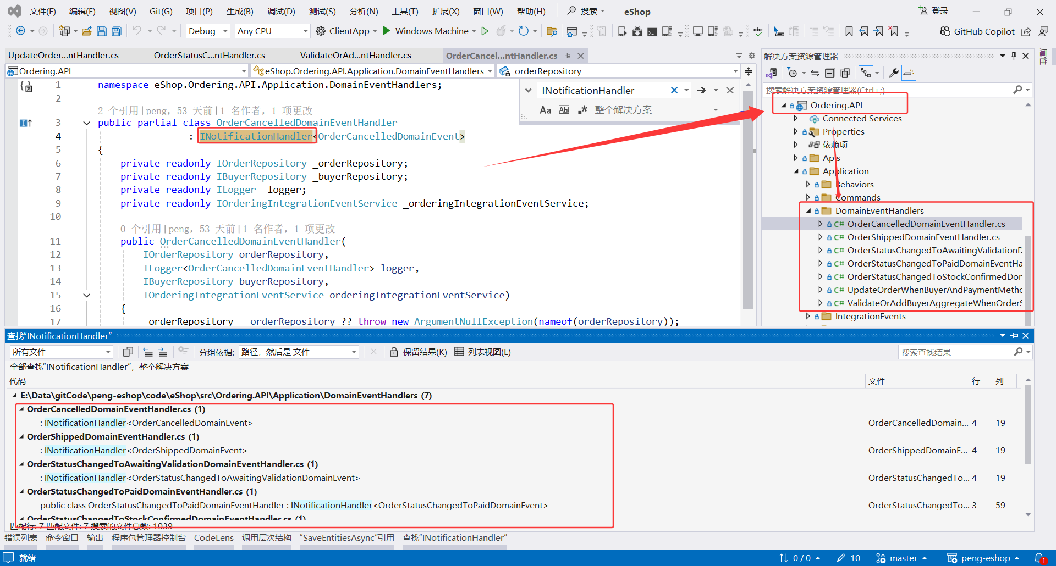Open the master branch status button
Image resolution: width=1056 pixels, height=566 pixels.
click(x=901, y=558)
